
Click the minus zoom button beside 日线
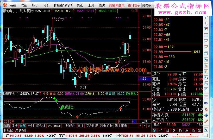(x=145, y=126)
